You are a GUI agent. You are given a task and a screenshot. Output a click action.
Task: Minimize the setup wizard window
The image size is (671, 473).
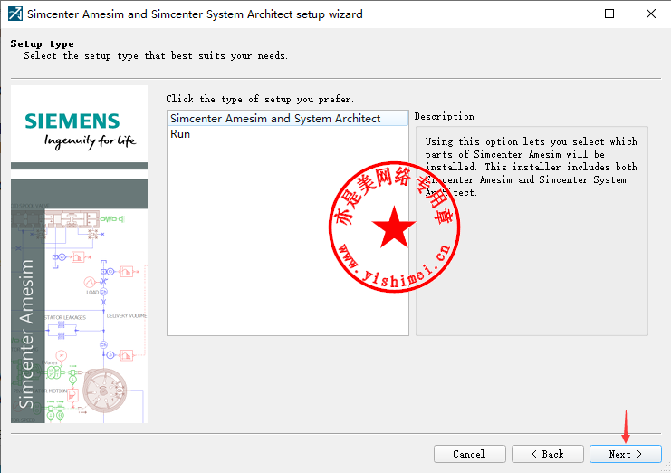[x=569, y=14]
